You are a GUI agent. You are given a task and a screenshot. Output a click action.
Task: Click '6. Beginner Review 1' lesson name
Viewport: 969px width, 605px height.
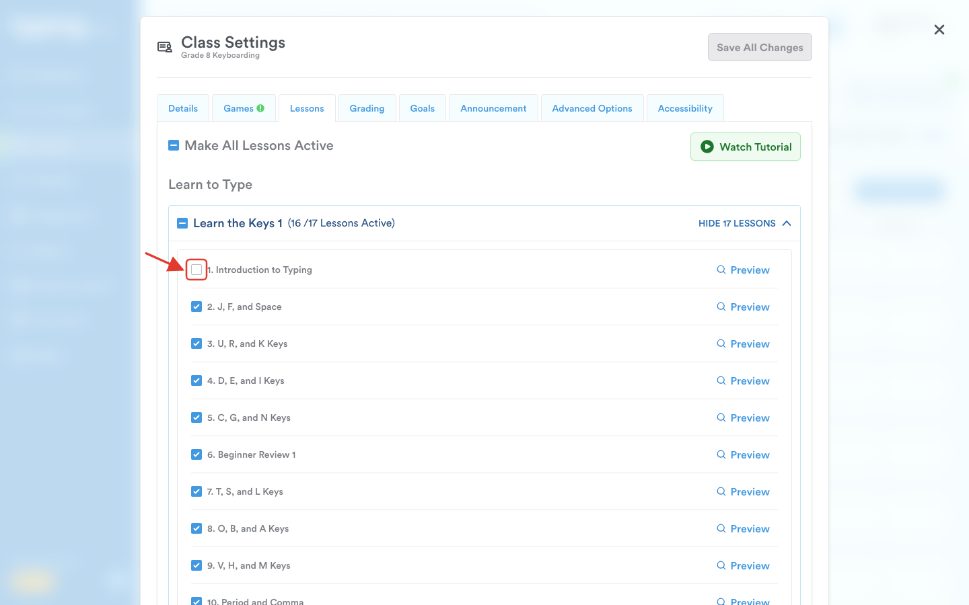(x=252, y=454)
